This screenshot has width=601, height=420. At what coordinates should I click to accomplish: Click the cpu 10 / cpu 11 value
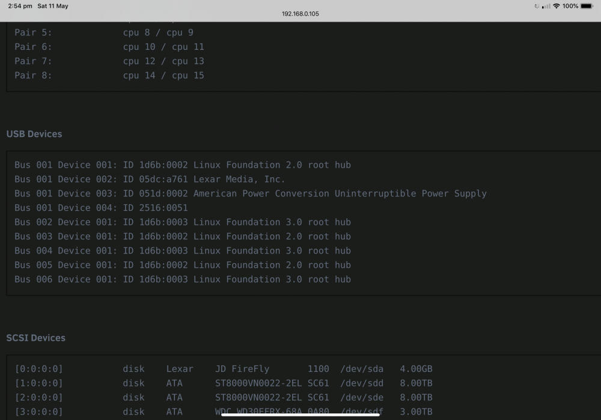[x=163, y=47]
